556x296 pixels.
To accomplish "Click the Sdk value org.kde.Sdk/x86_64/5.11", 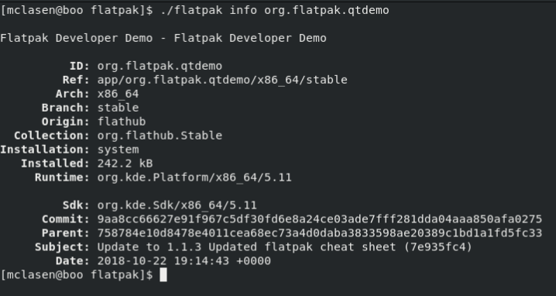I will click(x=177, y=205).
